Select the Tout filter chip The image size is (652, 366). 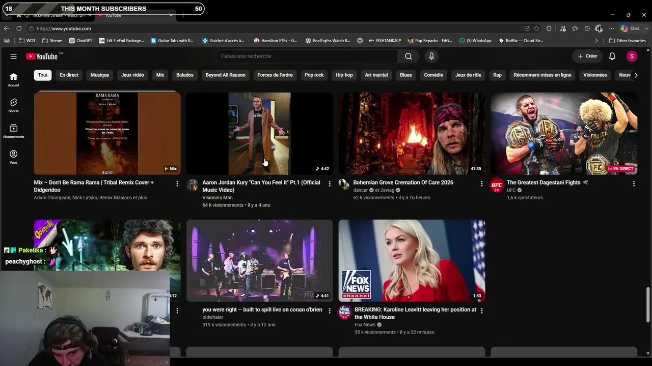pyautogui.click(x=43, y=75)
